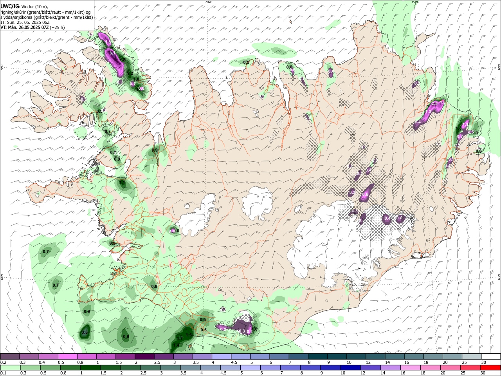
Task: Click the '1.4' rain value on the south coast
Action: (x=176, y=345)
